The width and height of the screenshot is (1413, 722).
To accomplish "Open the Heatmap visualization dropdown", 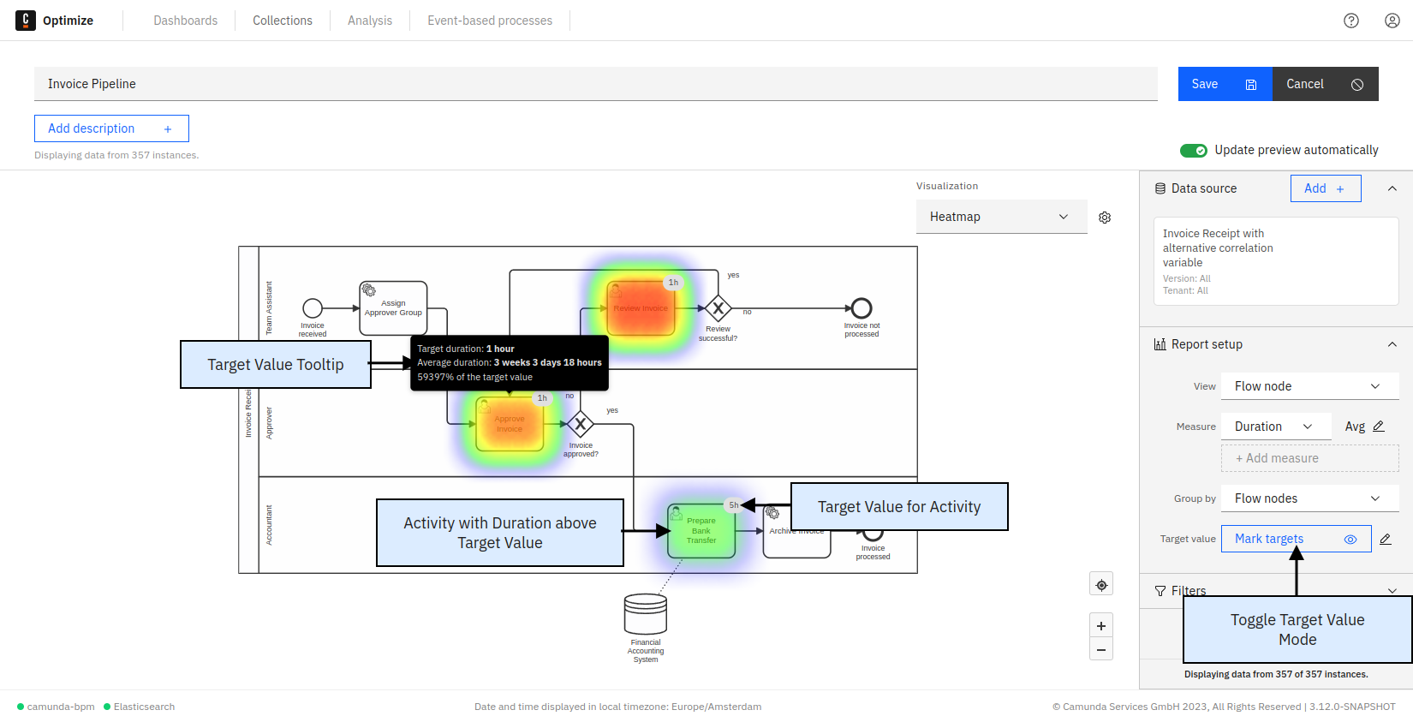I will (1000, 217).
